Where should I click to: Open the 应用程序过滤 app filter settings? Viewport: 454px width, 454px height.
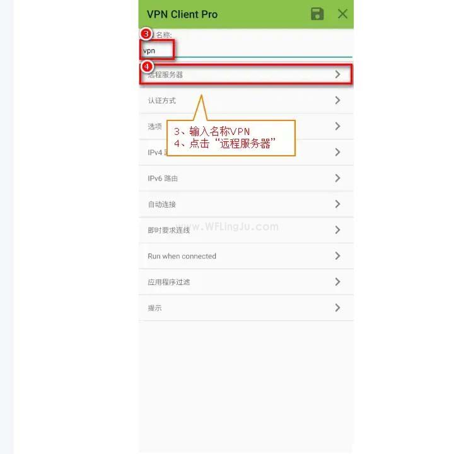tap(246, 282)
